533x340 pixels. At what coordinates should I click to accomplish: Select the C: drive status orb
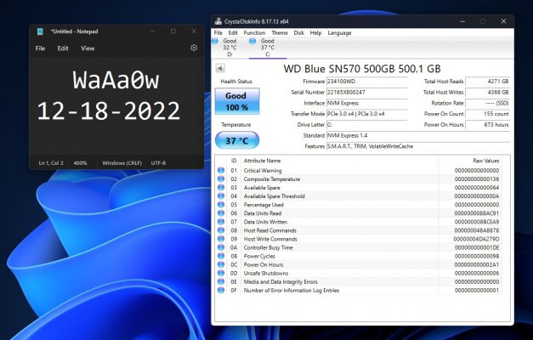click(252, 41)
